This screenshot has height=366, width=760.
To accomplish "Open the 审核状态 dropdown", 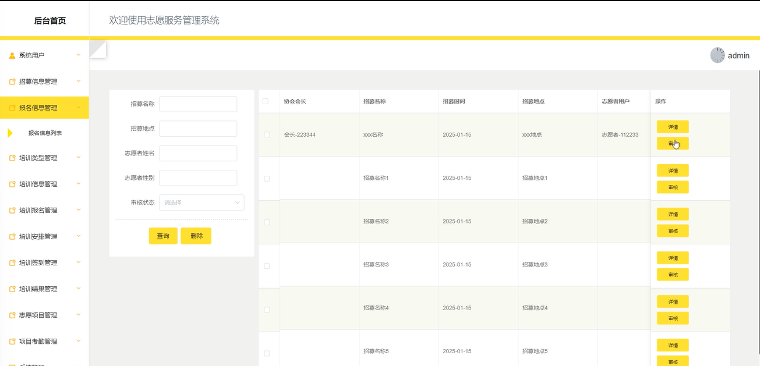I will tap(202, 202).
